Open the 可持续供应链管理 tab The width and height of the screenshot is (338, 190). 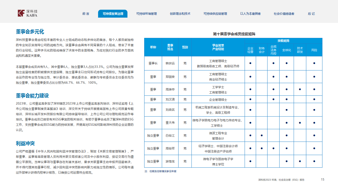pyautogui.click(x=215, y=14)
